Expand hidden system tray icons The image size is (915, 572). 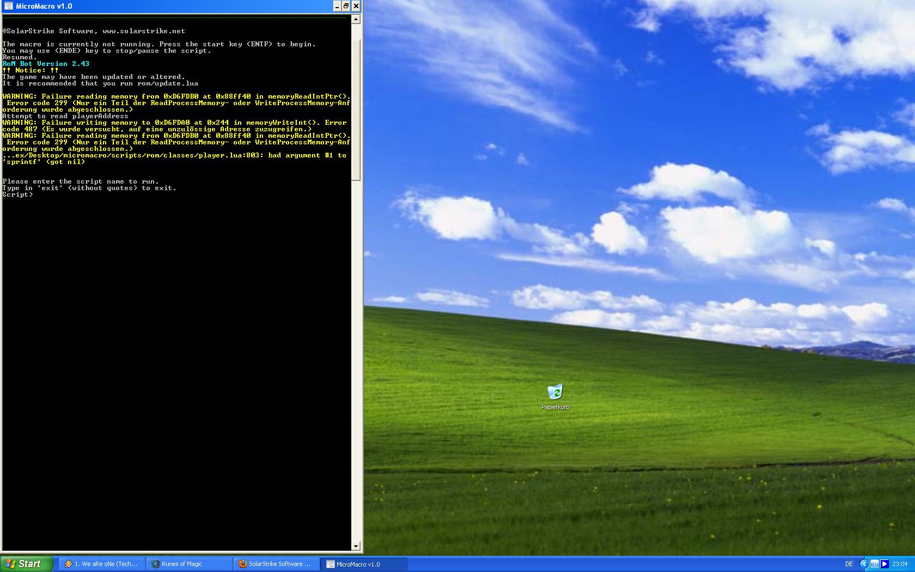tap(864, 564)
